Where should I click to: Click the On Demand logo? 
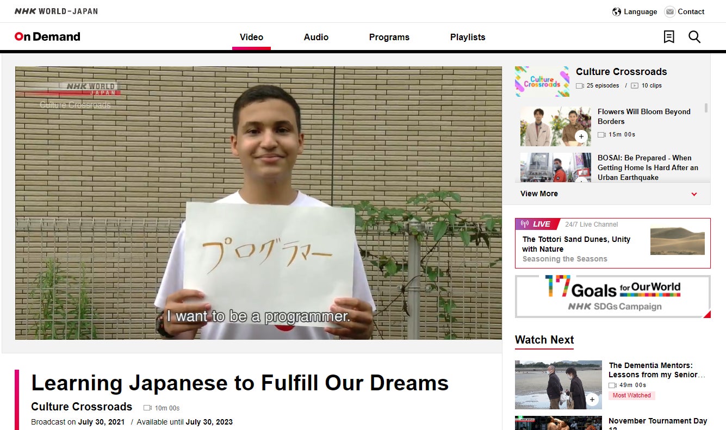point(47,37)
